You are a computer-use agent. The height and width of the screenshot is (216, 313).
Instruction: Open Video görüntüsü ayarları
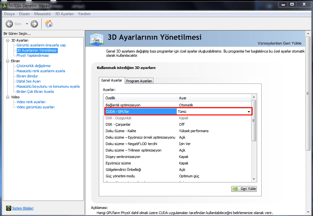click(x=36, y=107)
